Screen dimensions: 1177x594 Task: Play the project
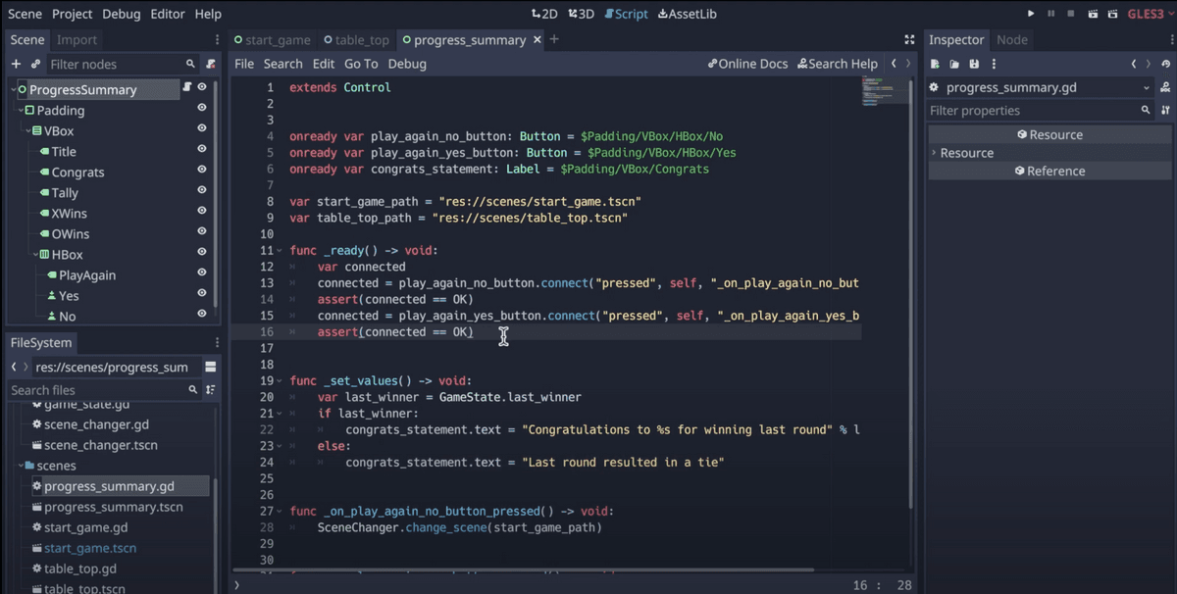1031,14
